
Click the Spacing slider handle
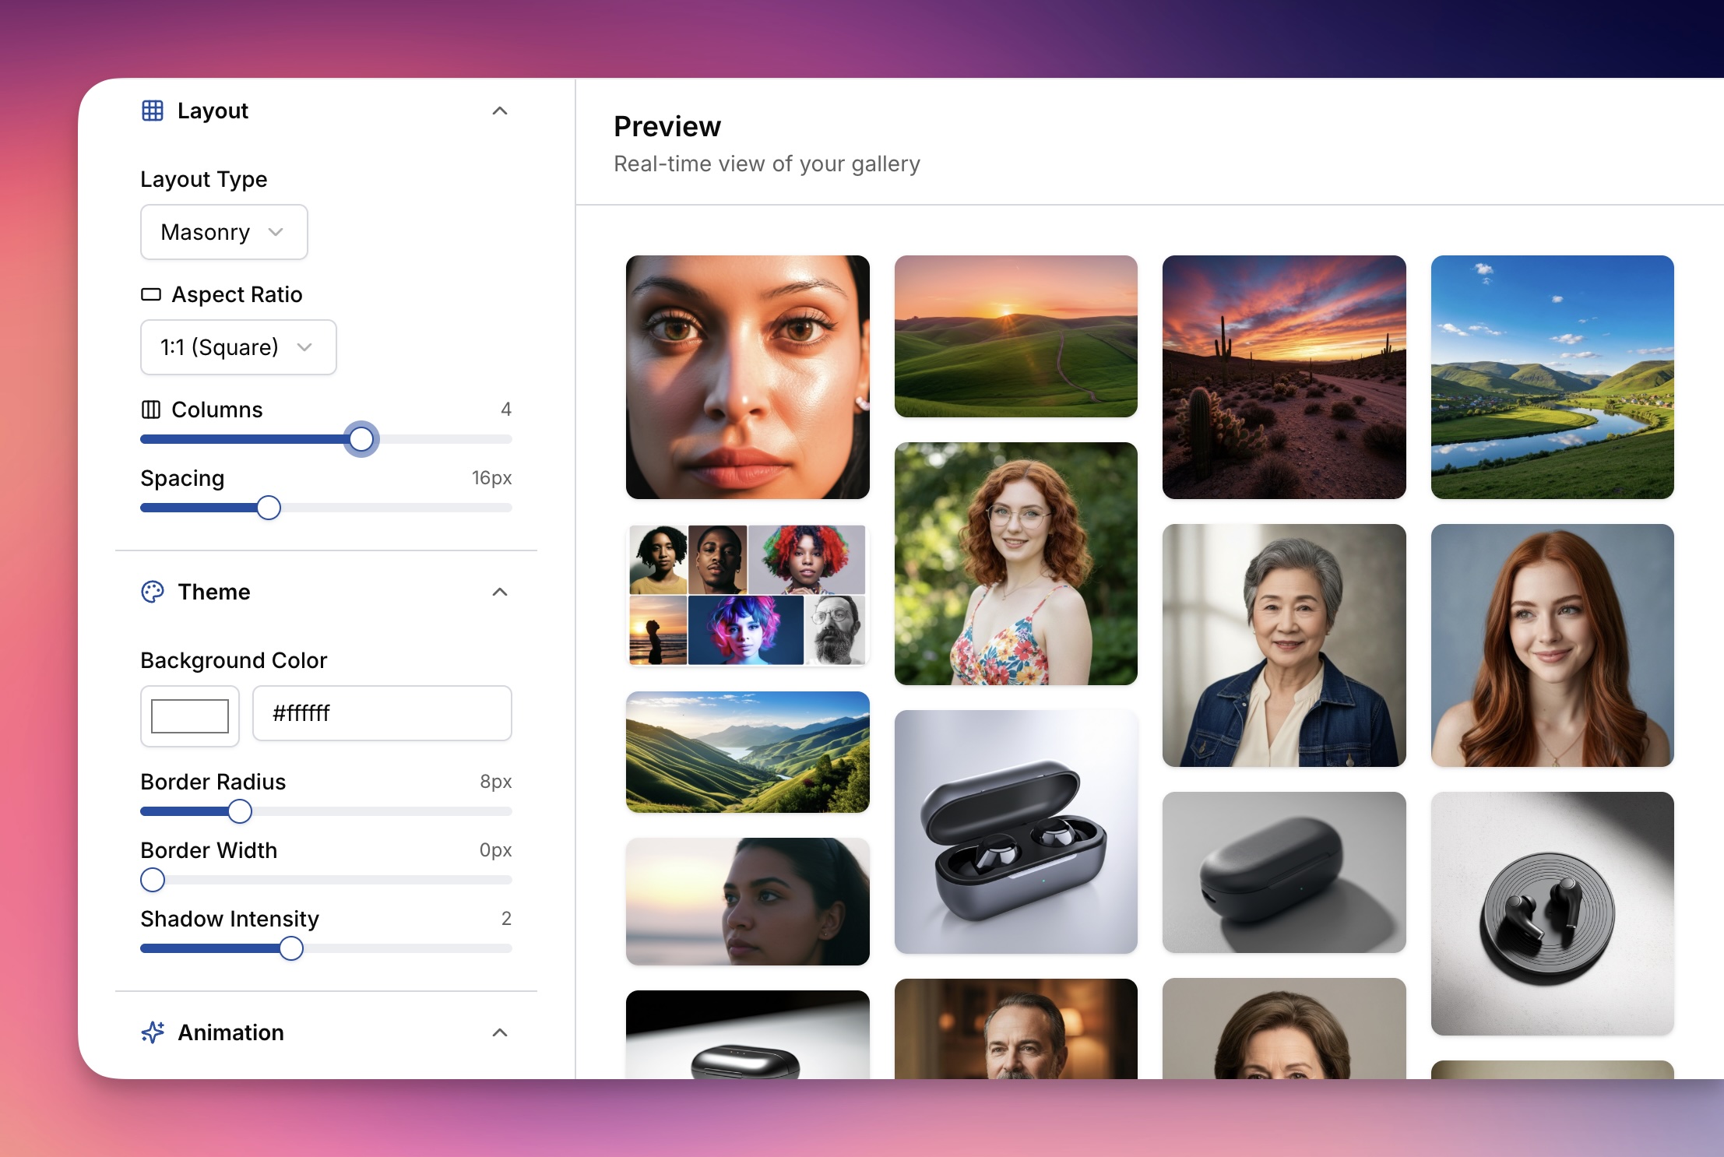point(269,508)
